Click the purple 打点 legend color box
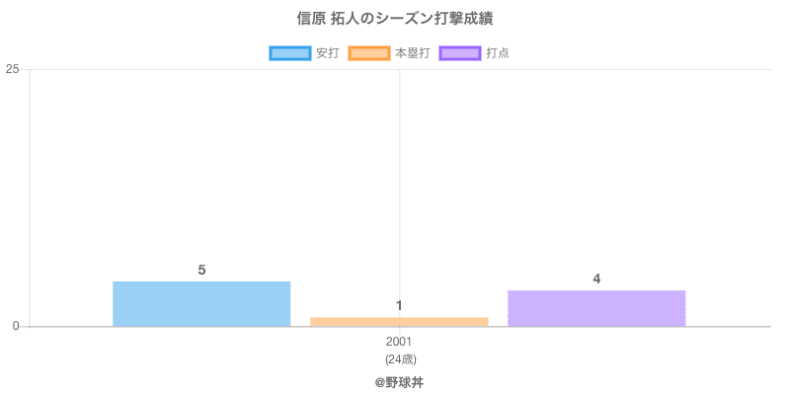The image size is (790, 395). point(460,53)
